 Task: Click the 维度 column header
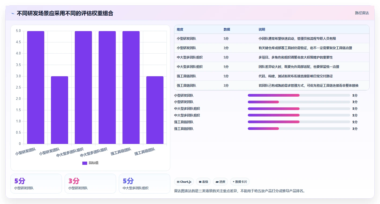[x=180, y=30]
